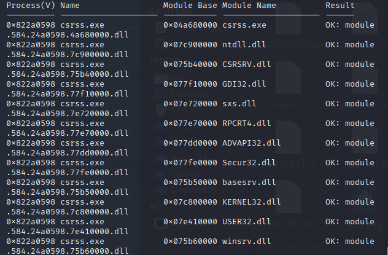Click module base address 0x04a680000

point(190,25)
